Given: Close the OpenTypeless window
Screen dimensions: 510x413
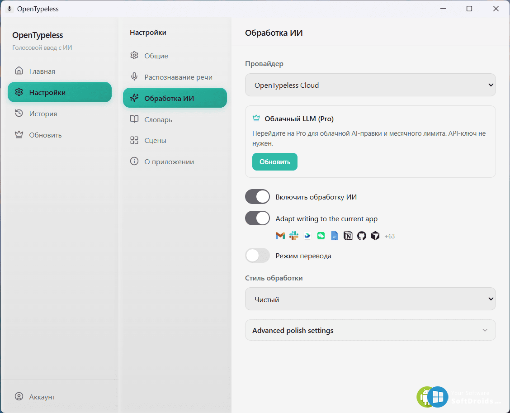Looking at the screenshot, I should pos(496,9).
